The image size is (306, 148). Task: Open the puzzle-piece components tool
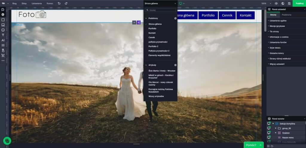tap(3, 9)
